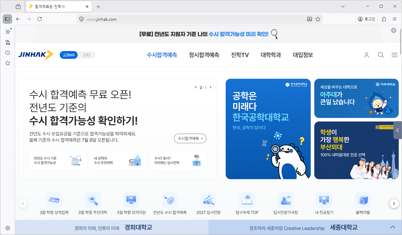
Task: Go to the 진학TV menu
Action: click(240, 55)
